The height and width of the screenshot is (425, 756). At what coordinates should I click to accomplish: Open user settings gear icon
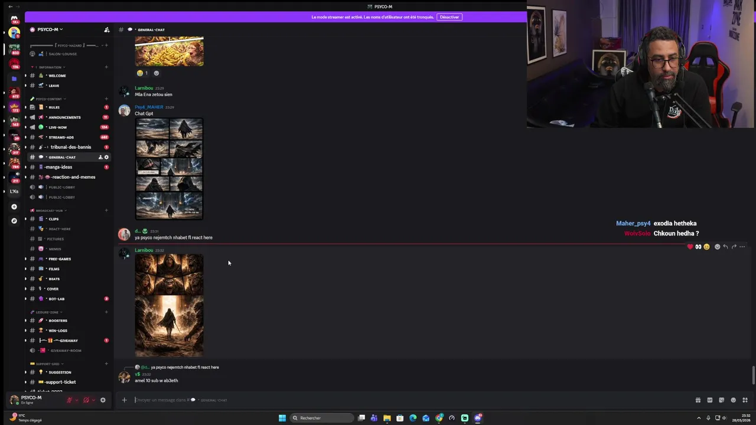point(103,400)
